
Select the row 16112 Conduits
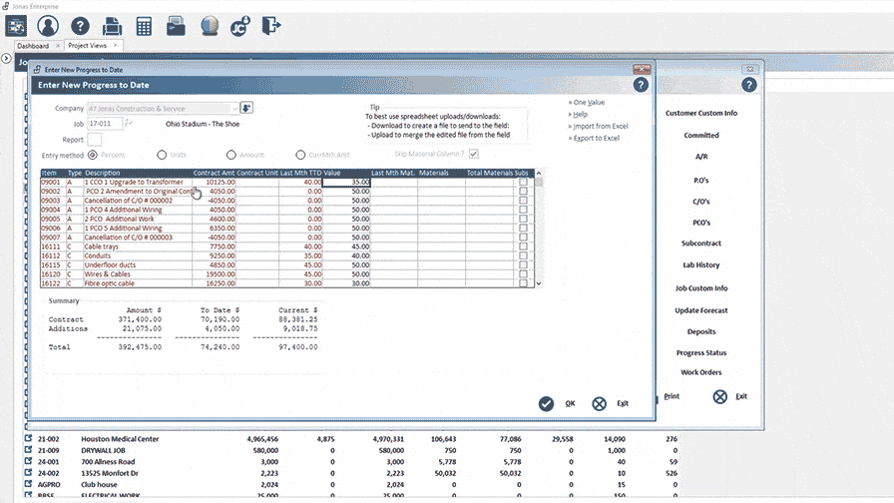pos(287,255)
